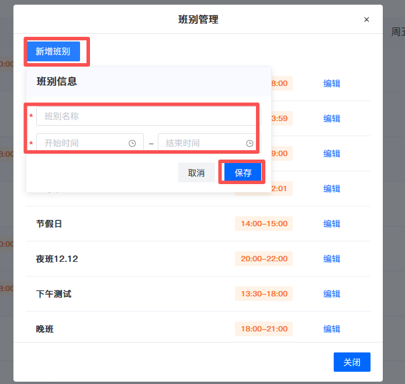
Task: Click the 晚班 shift name
Action: pyautogui.click(x=45, y=329)
